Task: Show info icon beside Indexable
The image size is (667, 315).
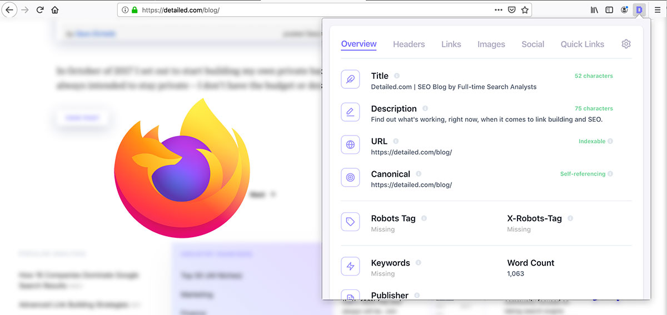Action: click(610, 141)
